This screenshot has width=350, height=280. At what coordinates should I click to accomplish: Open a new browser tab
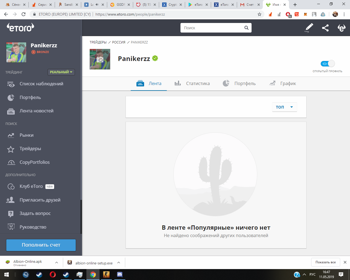pos(295,5)
